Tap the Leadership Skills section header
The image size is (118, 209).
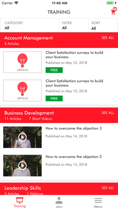(x=59, y=189)
